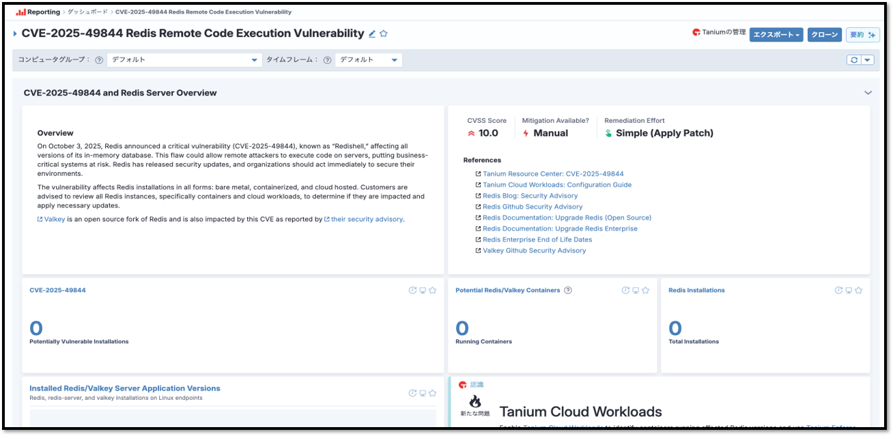Click the refresh icon button

coord(853,60)
